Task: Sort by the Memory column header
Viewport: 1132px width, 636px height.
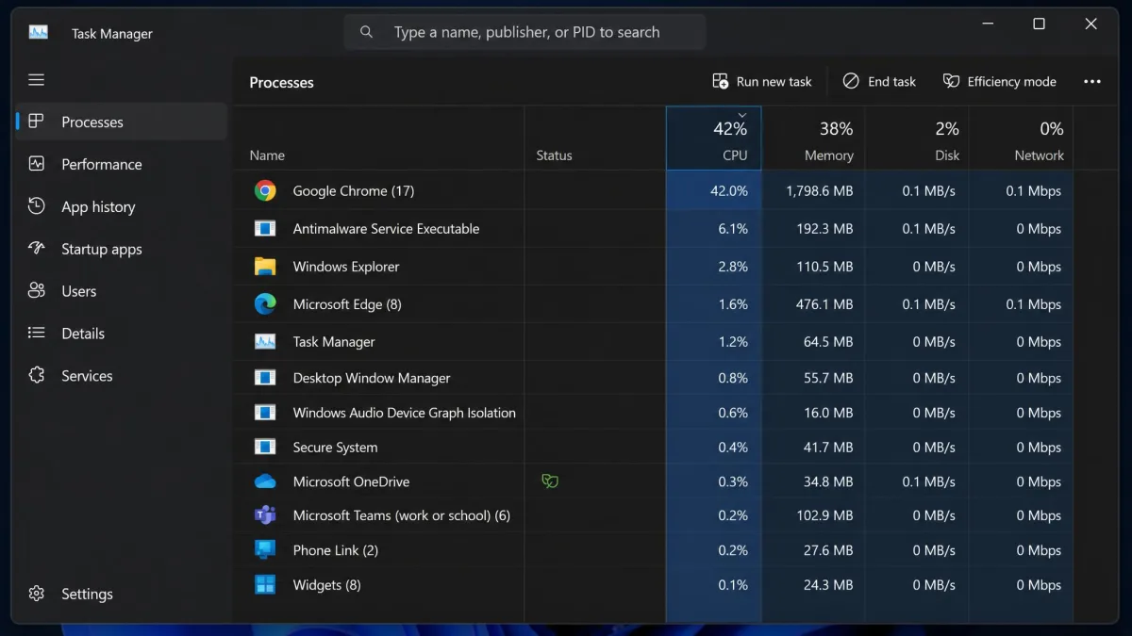Action: pyautogui.click(x=813, y=139)
